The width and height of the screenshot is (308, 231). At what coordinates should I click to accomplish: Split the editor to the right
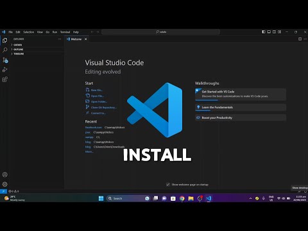[x=300, y=39]
